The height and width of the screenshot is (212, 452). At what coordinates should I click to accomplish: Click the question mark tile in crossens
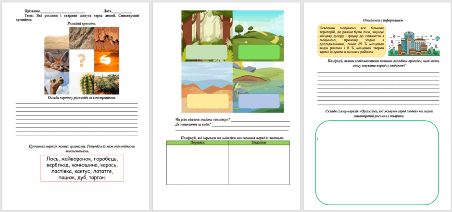click(82, 61)
